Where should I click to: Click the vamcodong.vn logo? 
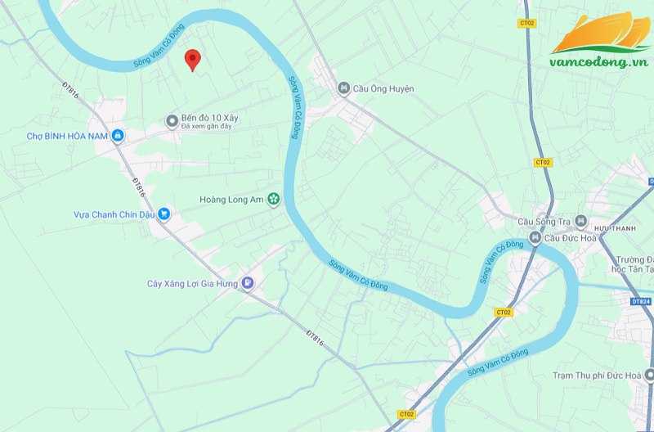coord(601,39)
